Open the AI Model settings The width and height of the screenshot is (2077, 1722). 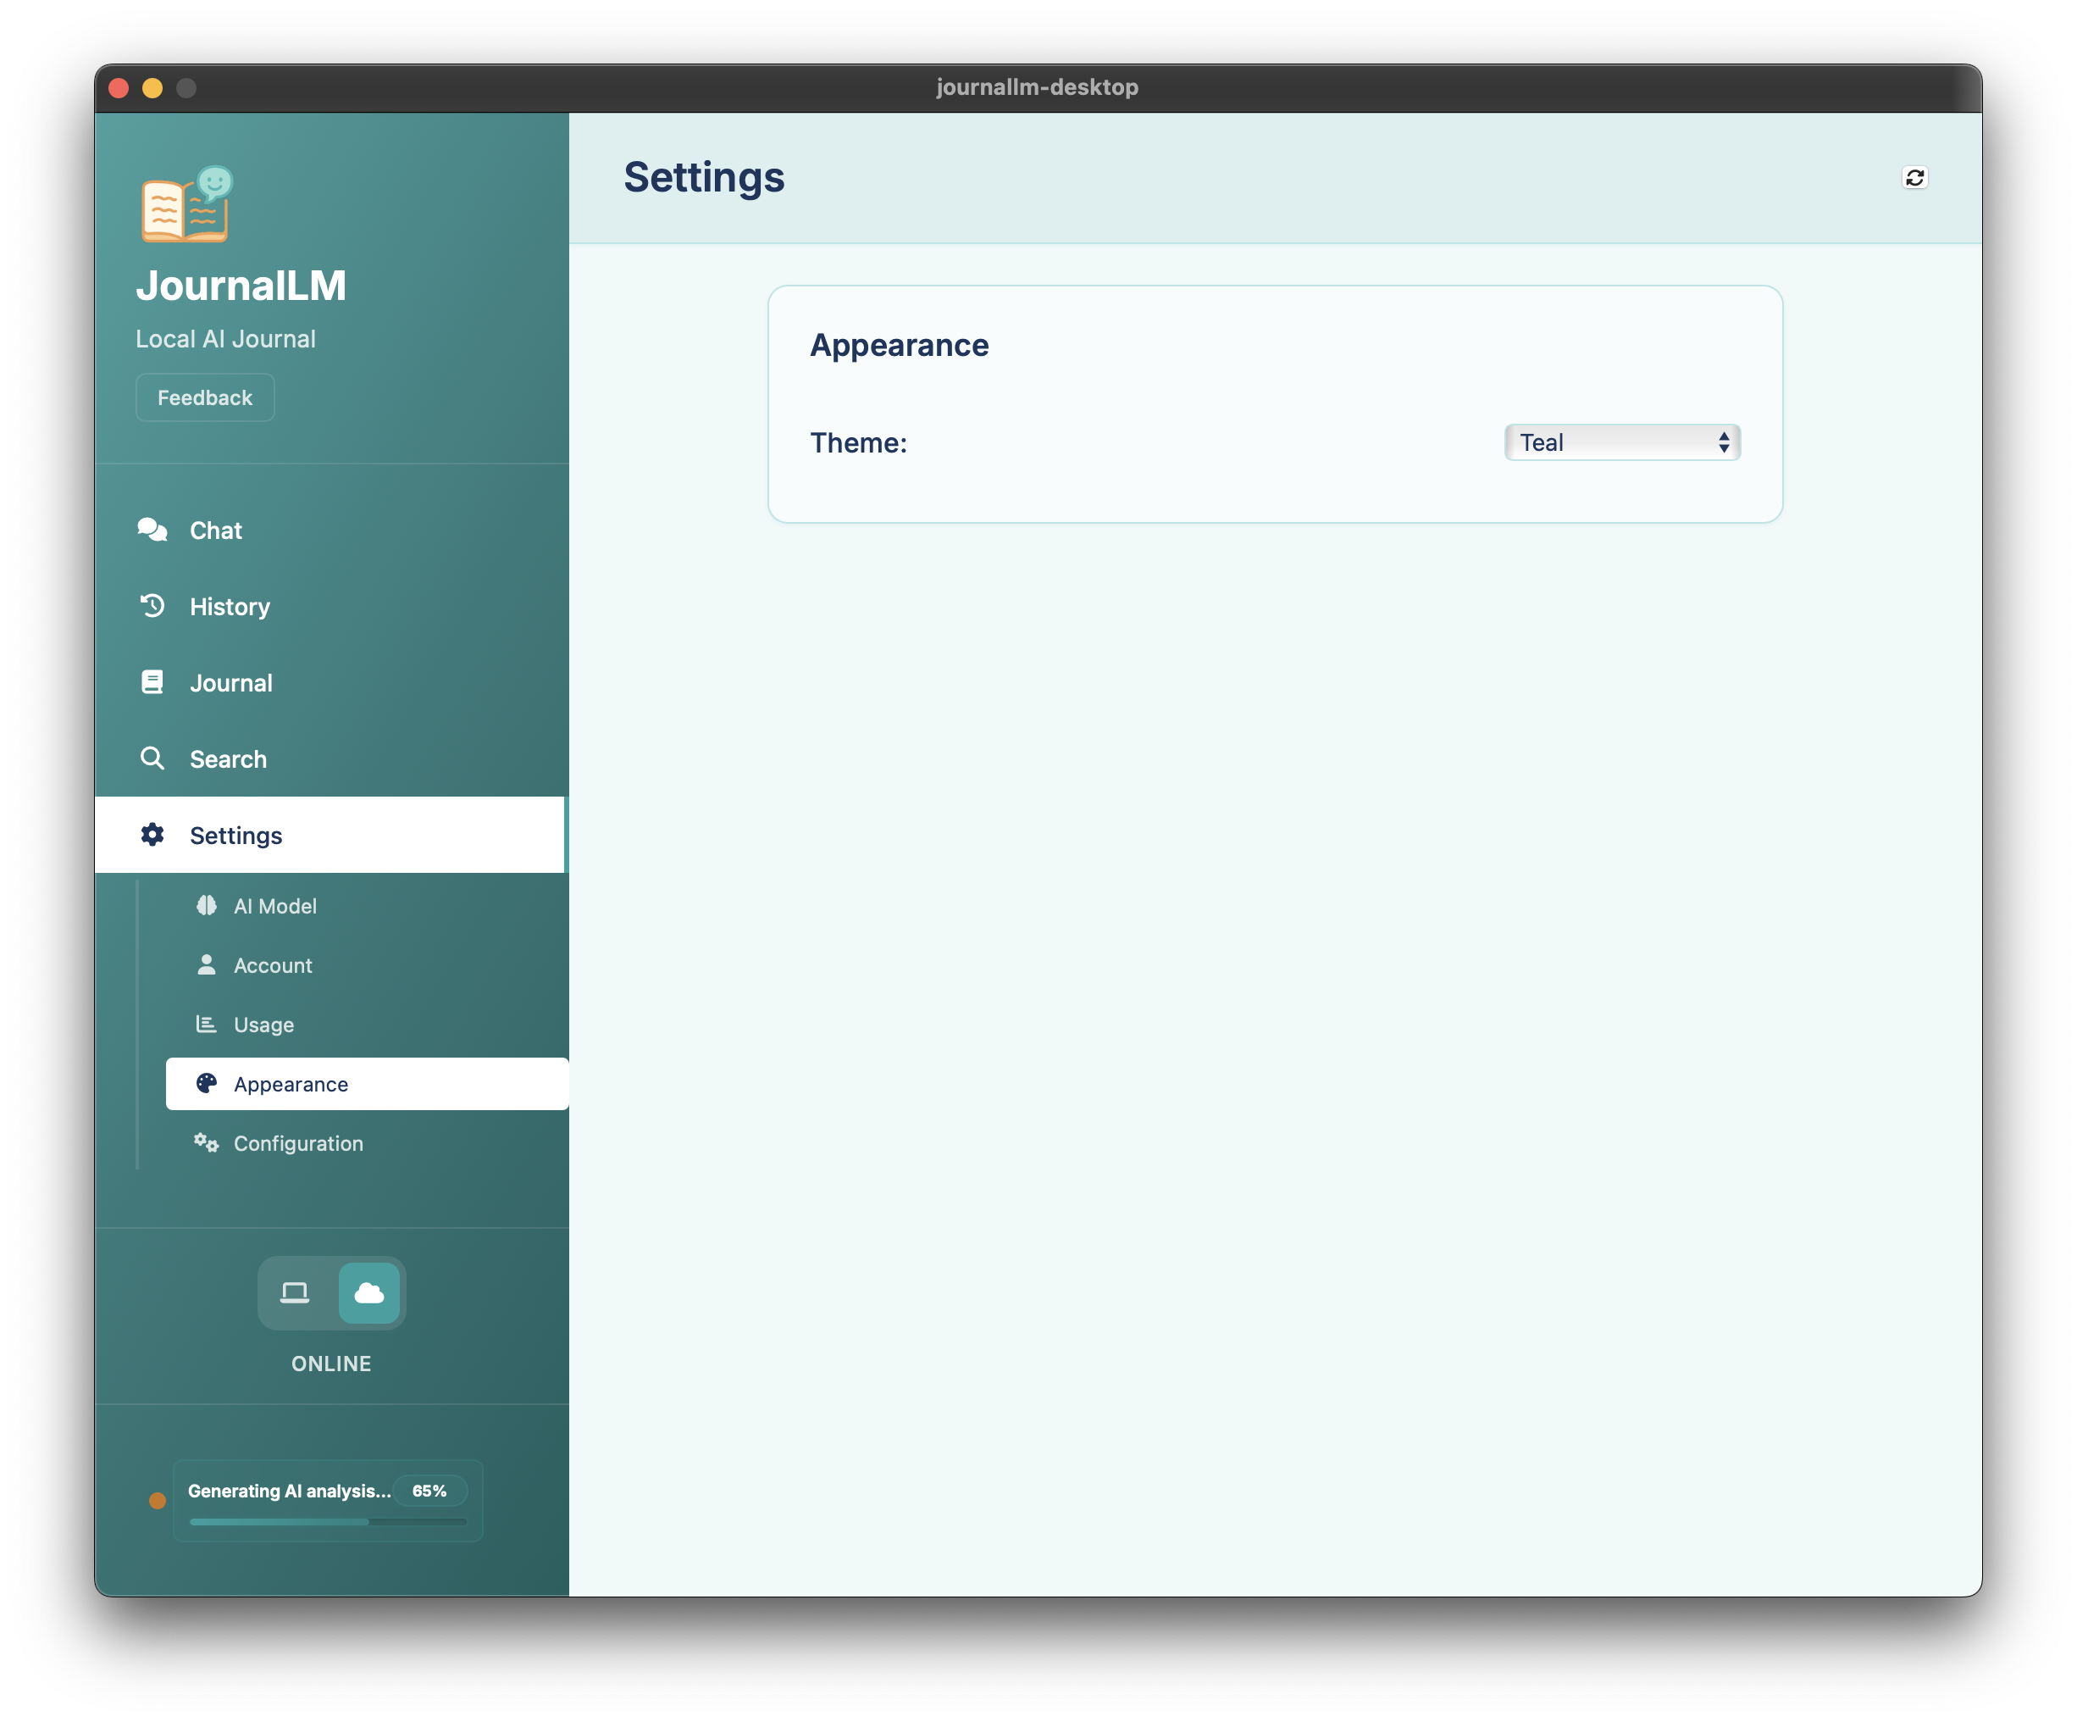point(274,906)
